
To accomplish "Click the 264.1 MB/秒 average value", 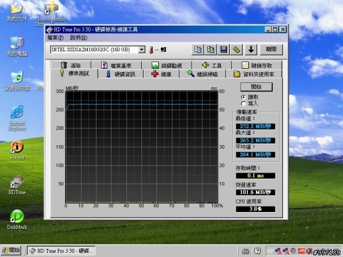I will pyautogui.click(x=256, y=155).
